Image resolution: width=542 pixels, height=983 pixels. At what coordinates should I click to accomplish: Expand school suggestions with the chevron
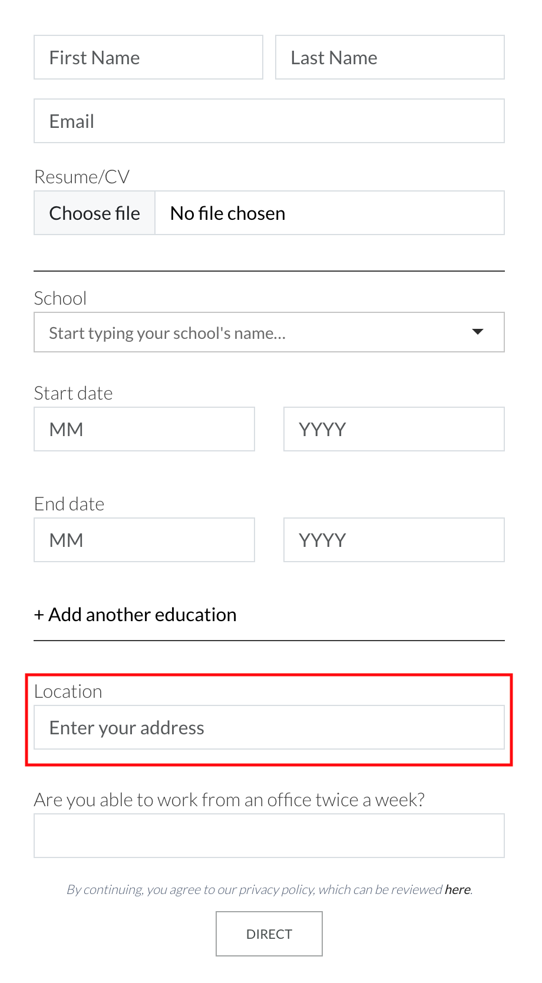coord(477,332)
